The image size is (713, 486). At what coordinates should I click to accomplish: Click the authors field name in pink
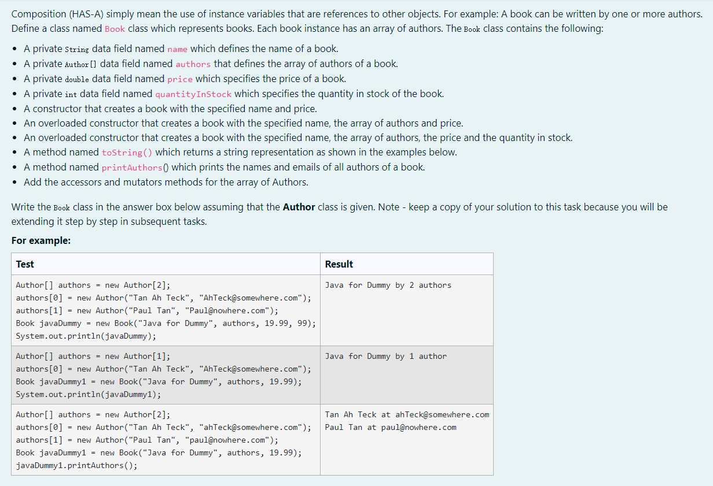[193, 64]
